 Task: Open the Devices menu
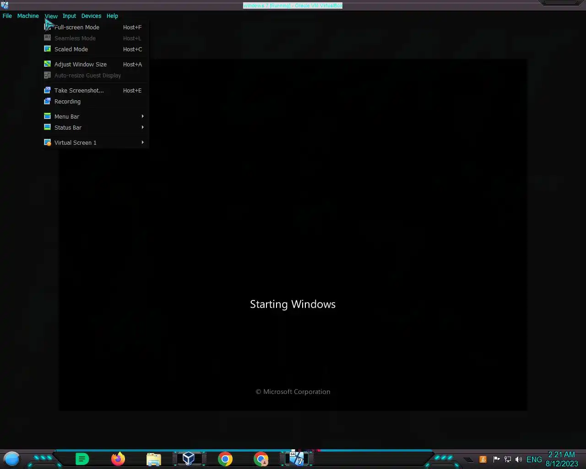coord(91,16)
